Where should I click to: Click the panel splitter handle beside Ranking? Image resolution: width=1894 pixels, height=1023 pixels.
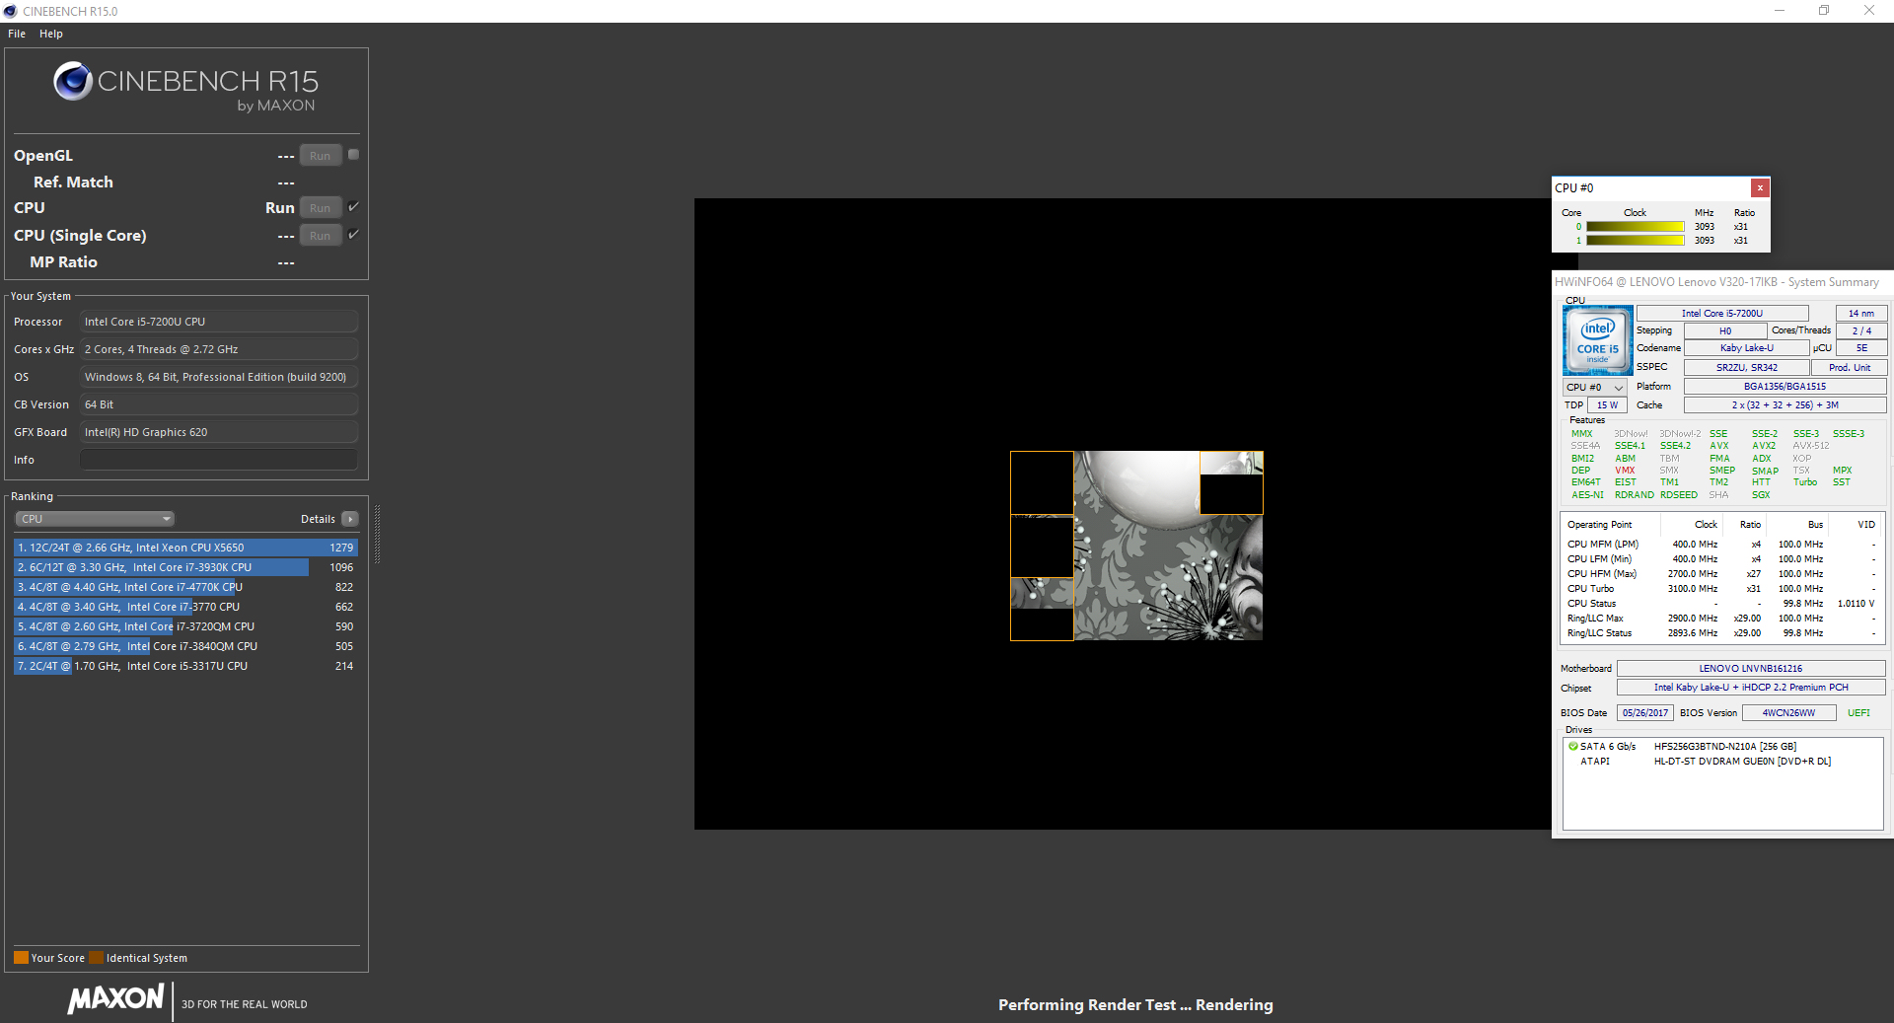tap(377, 534)
